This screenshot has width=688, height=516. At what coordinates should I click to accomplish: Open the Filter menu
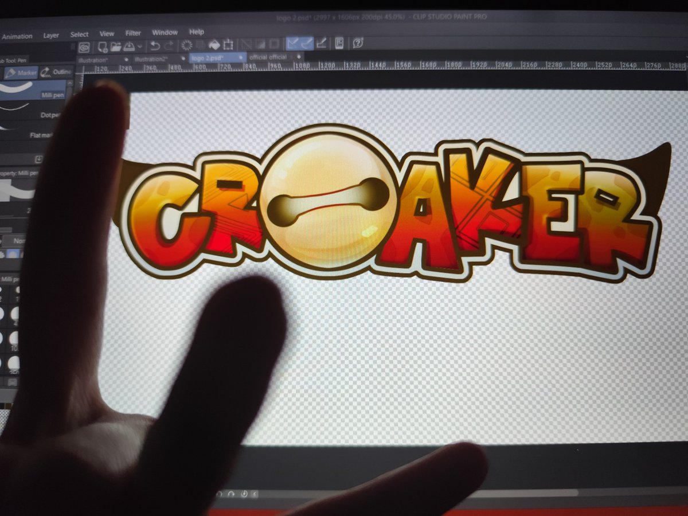click(x=133, y=33)
